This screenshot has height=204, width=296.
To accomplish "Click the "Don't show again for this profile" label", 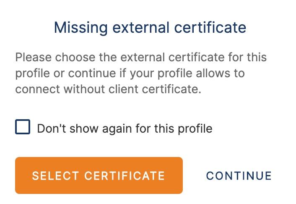I will point(125,128).
